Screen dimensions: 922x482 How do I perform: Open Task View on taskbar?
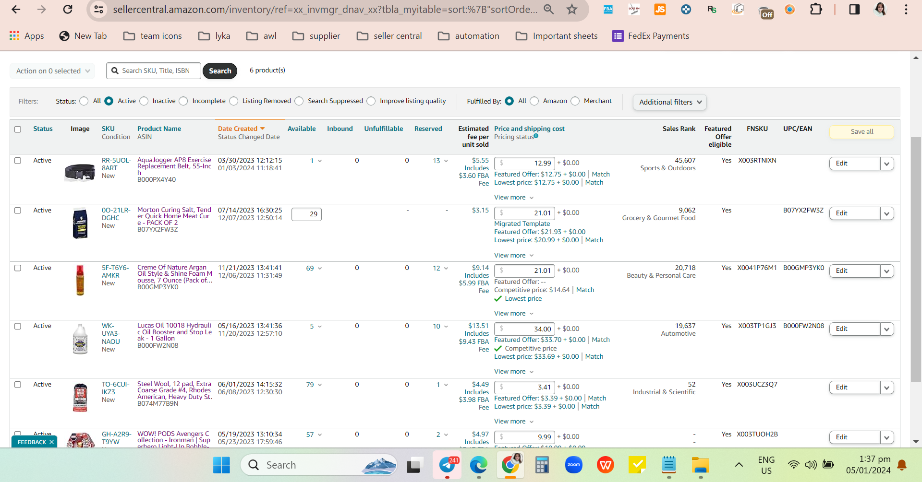pos(413,465)
